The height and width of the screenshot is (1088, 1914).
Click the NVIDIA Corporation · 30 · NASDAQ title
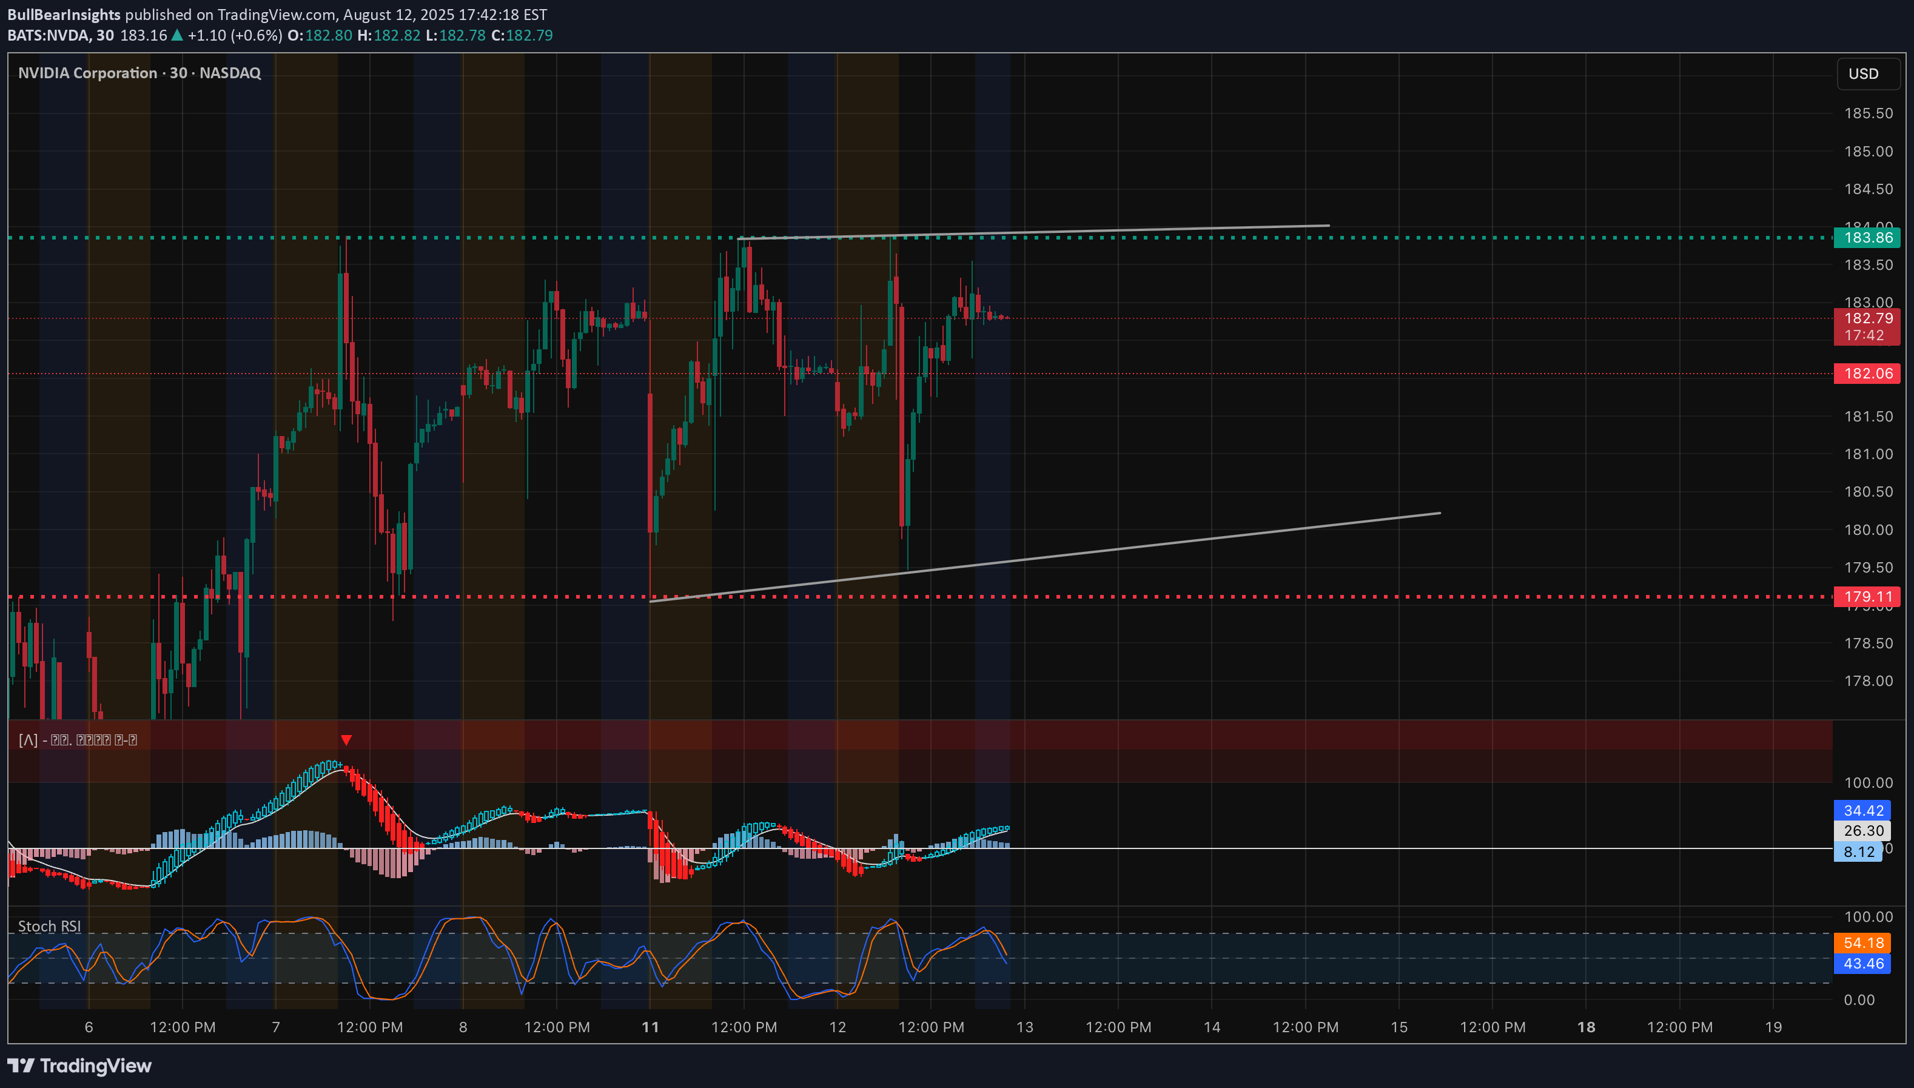(x=139, y=73)
